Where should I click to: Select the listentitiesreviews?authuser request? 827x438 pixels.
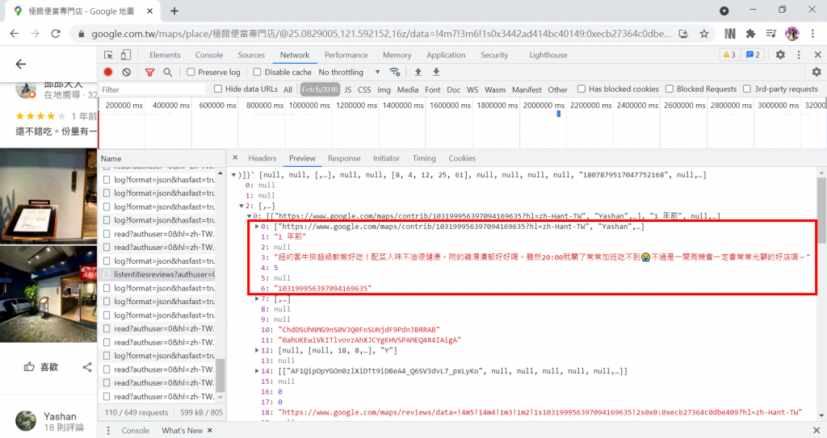165,274
